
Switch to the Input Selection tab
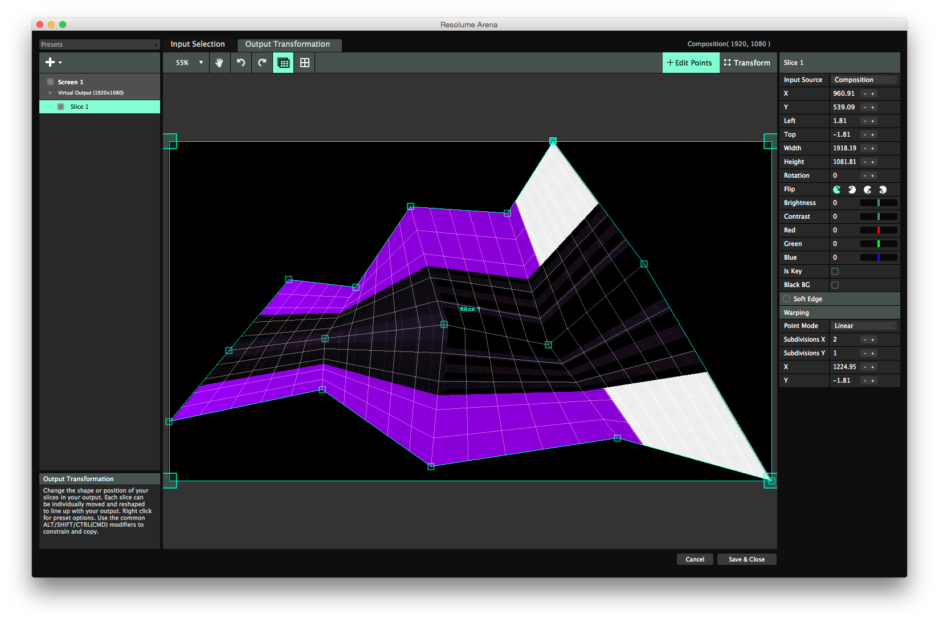pyautogui.click(x=198, y=44)
